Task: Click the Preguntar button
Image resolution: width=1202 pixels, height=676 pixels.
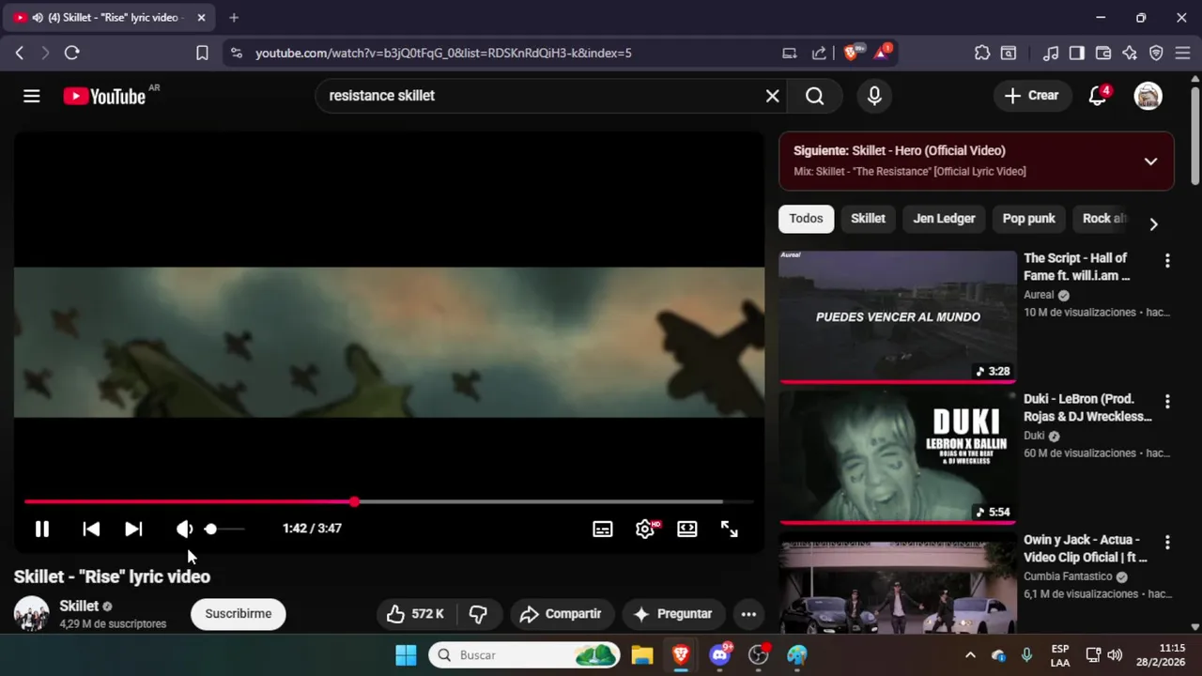Action: [672, 614]
